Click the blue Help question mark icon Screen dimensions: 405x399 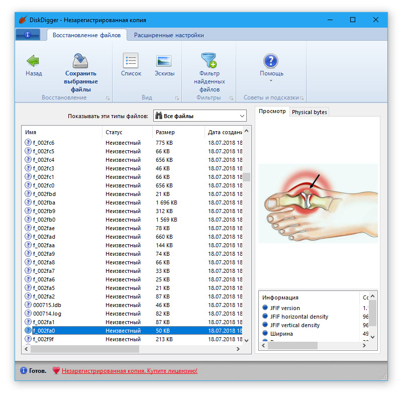point(271,61)
